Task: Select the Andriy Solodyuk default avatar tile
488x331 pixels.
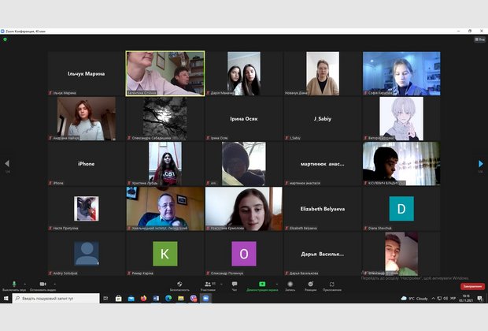Action: (x=87, y=254)
